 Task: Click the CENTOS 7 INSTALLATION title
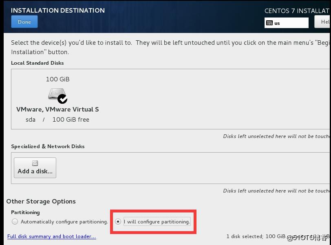pos(298,11)
